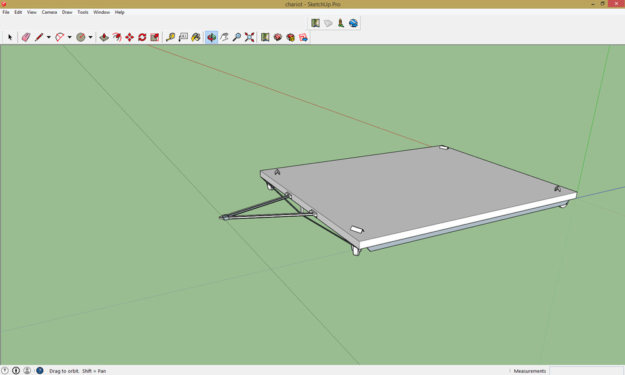
Task: Choose the Move tool
Action: (x=129, y=37)
